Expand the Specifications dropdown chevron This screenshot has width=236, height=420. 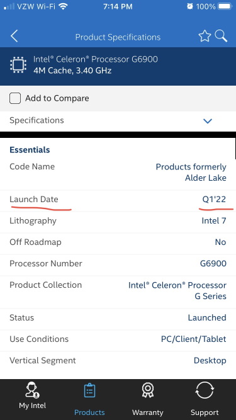pos(208,121)
